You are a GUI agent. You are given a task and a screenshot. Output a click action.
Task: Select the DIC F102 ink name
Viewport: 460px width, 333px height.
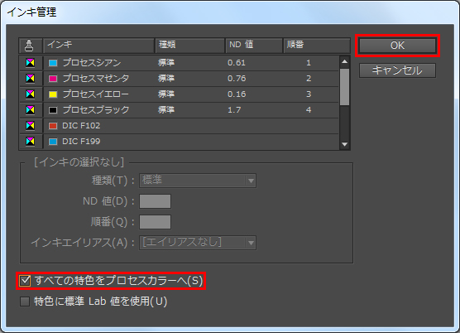[x=81, y=126]
